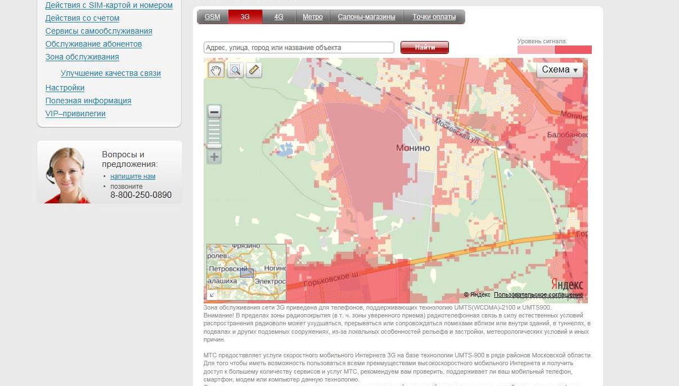Click the Уровень сигнала label
The image size is (679, 386).
(542, 41)
